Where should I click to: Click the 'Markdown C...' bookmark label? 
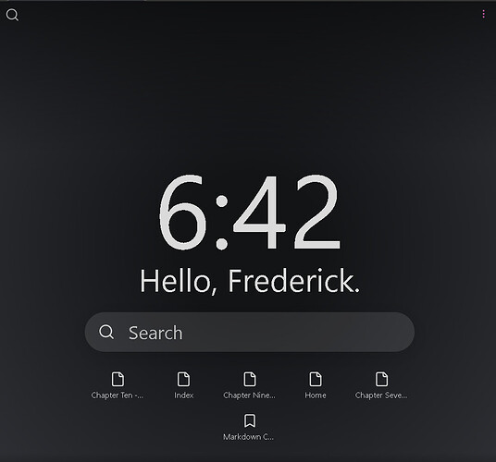[249, 437]
